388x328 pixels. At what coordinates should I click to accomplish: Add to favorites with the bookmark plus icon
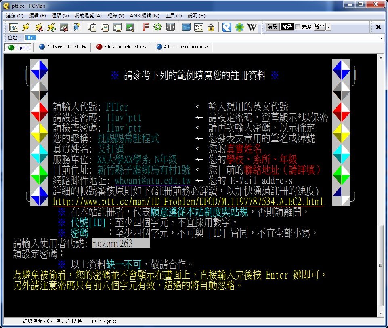coord(77,27)
